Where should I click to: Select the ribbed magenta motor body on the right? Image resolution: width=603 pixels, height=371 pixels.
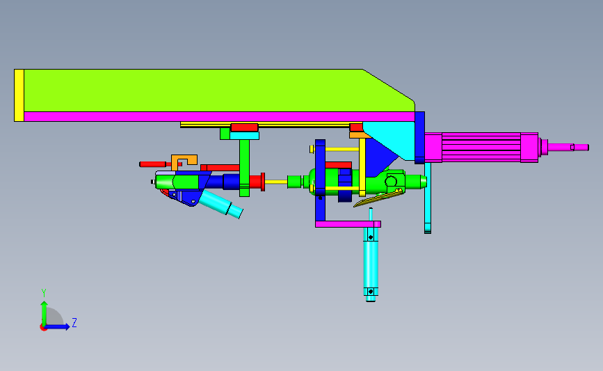coord(481,148)
